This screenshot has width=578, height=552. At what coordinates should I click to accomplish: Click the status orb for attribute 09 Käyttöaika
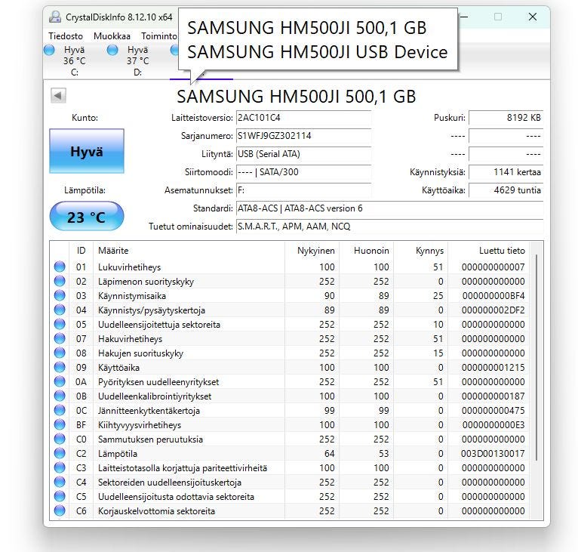(x=60, y=368)
